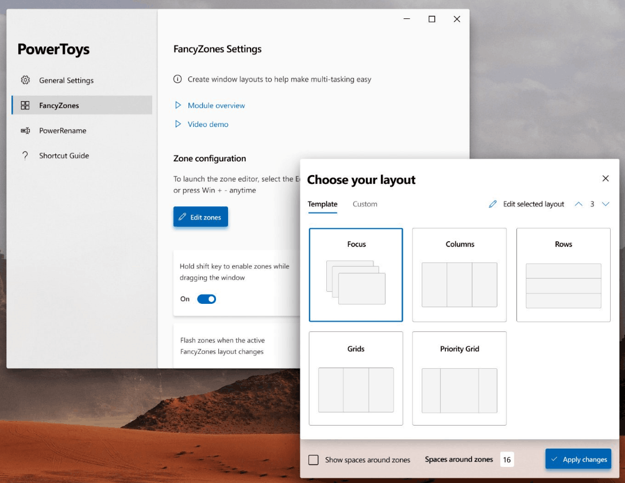625x483 pixels.
Task: Click the Shortcut Guide question mark icon
Action: coord(25,156)
